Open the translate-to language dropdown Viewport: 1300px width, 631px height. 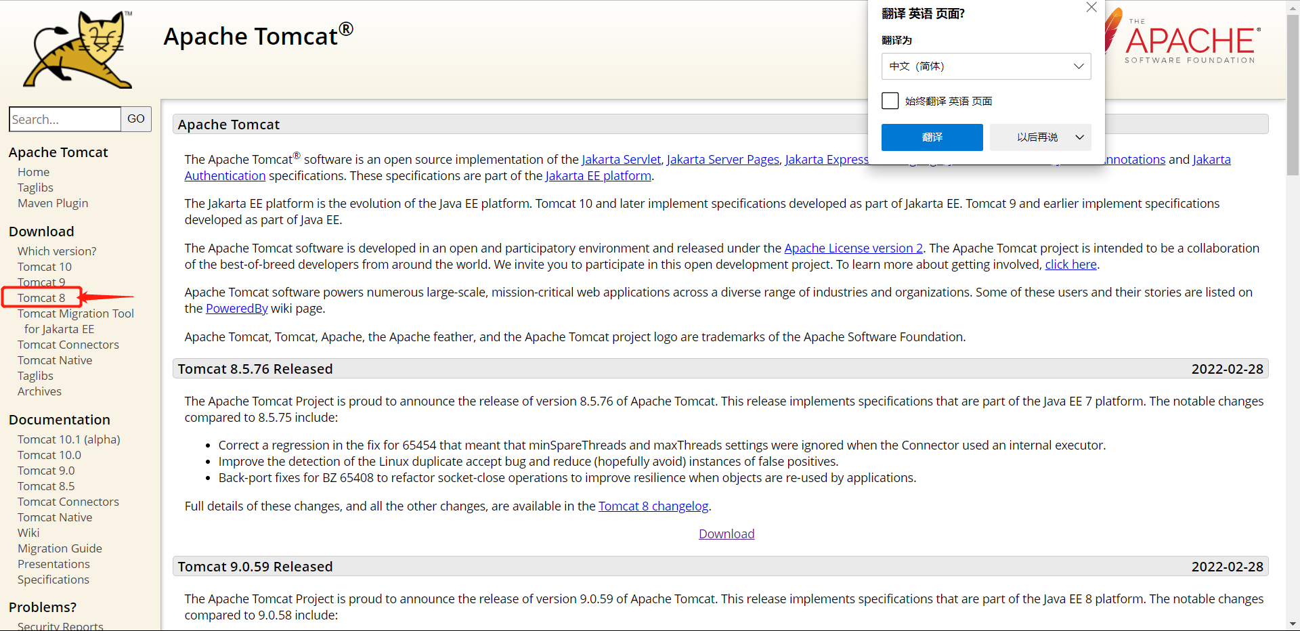986,66
